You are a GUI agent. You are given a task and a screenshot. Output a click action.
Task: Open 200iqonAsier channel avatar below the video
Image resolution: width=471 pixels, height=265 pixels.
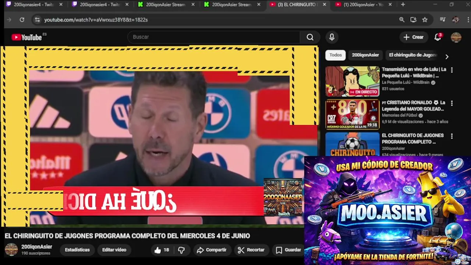11,250
